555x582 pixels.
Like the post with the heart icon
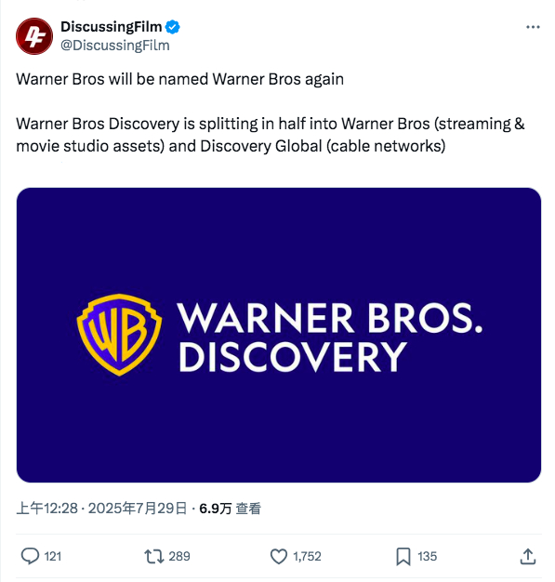coord(278,556)
